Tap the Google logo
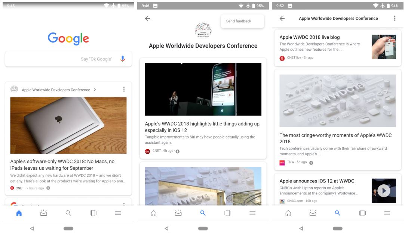Screen dimensions: 405x241 coord(68,38)
